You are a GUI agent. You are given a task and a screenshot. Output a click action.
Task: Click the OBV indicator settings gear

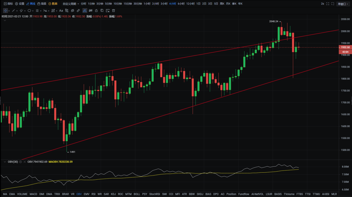tap(20, 162)
